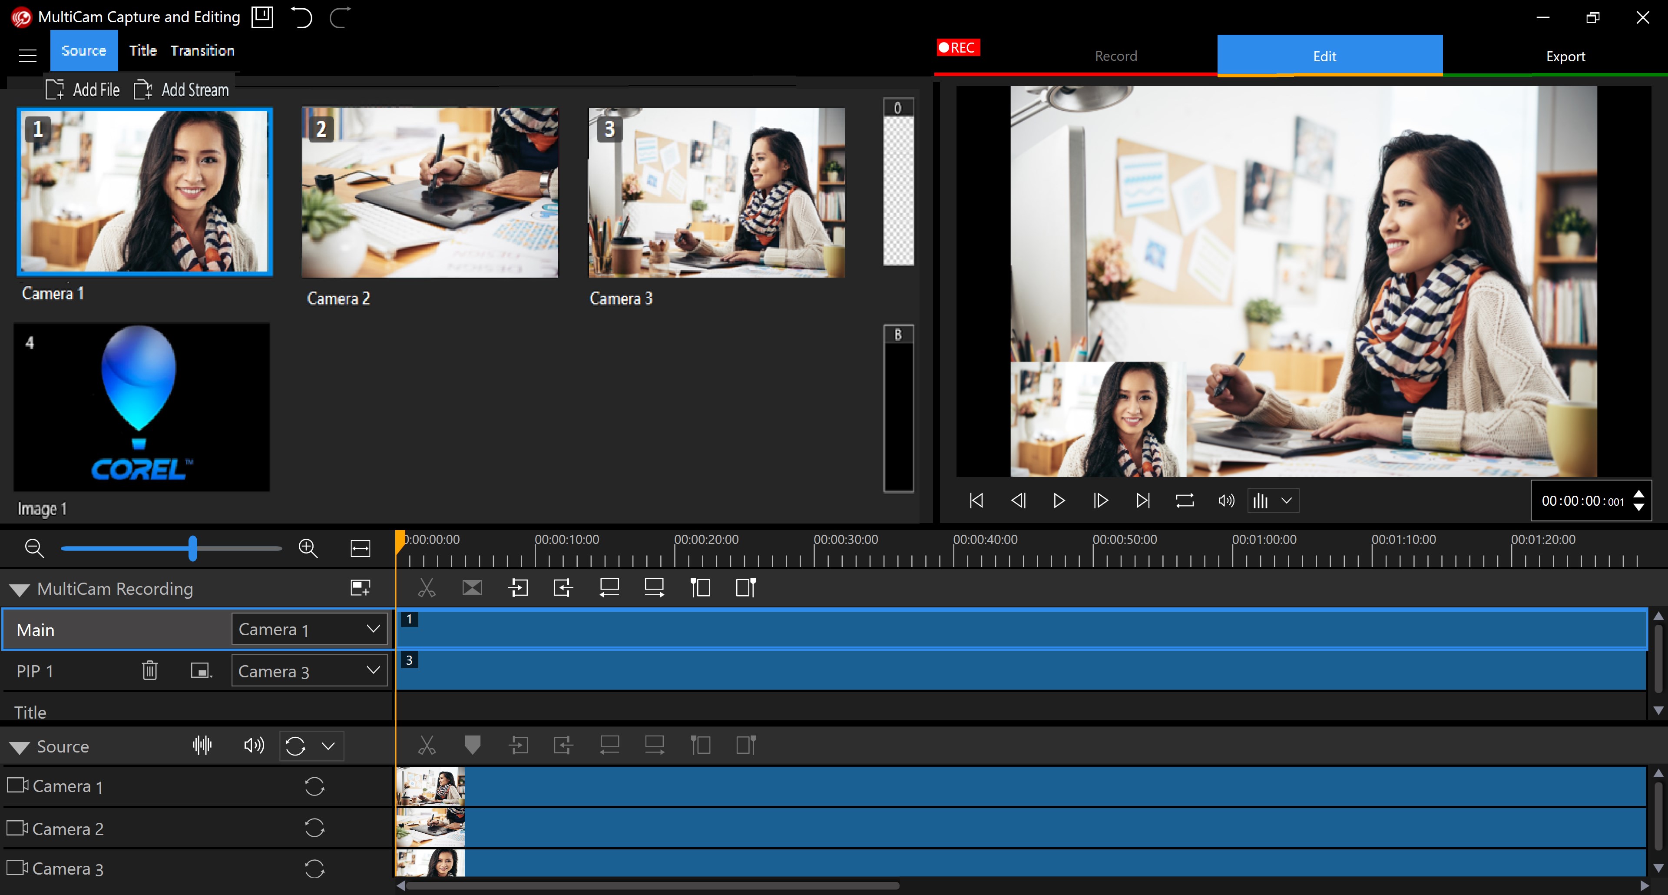The height and width of the screenshot is (895, 1668).
Task: Switch to the Export tab
Action: point(1565,56)
